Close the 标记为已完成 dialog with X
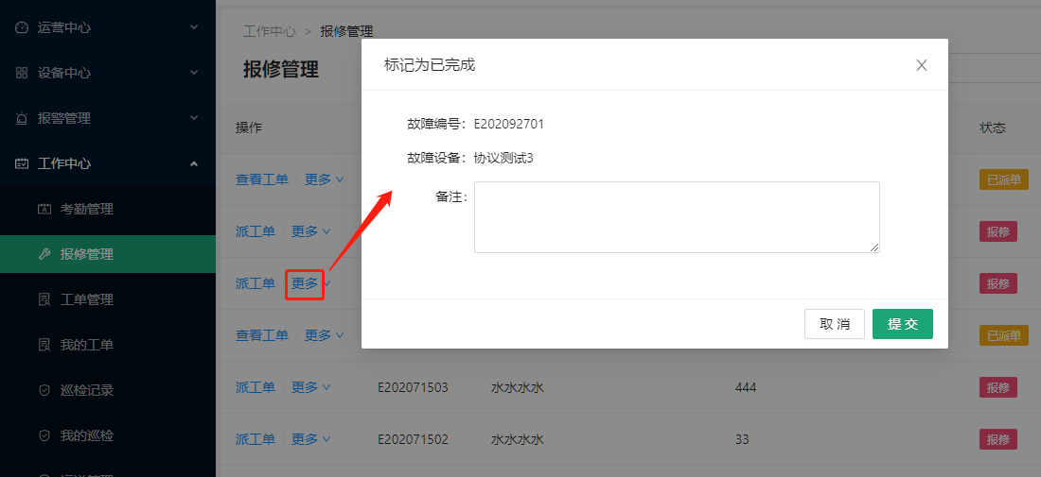The width and height of the screenshot is (1041, 477). click(921, 65)
